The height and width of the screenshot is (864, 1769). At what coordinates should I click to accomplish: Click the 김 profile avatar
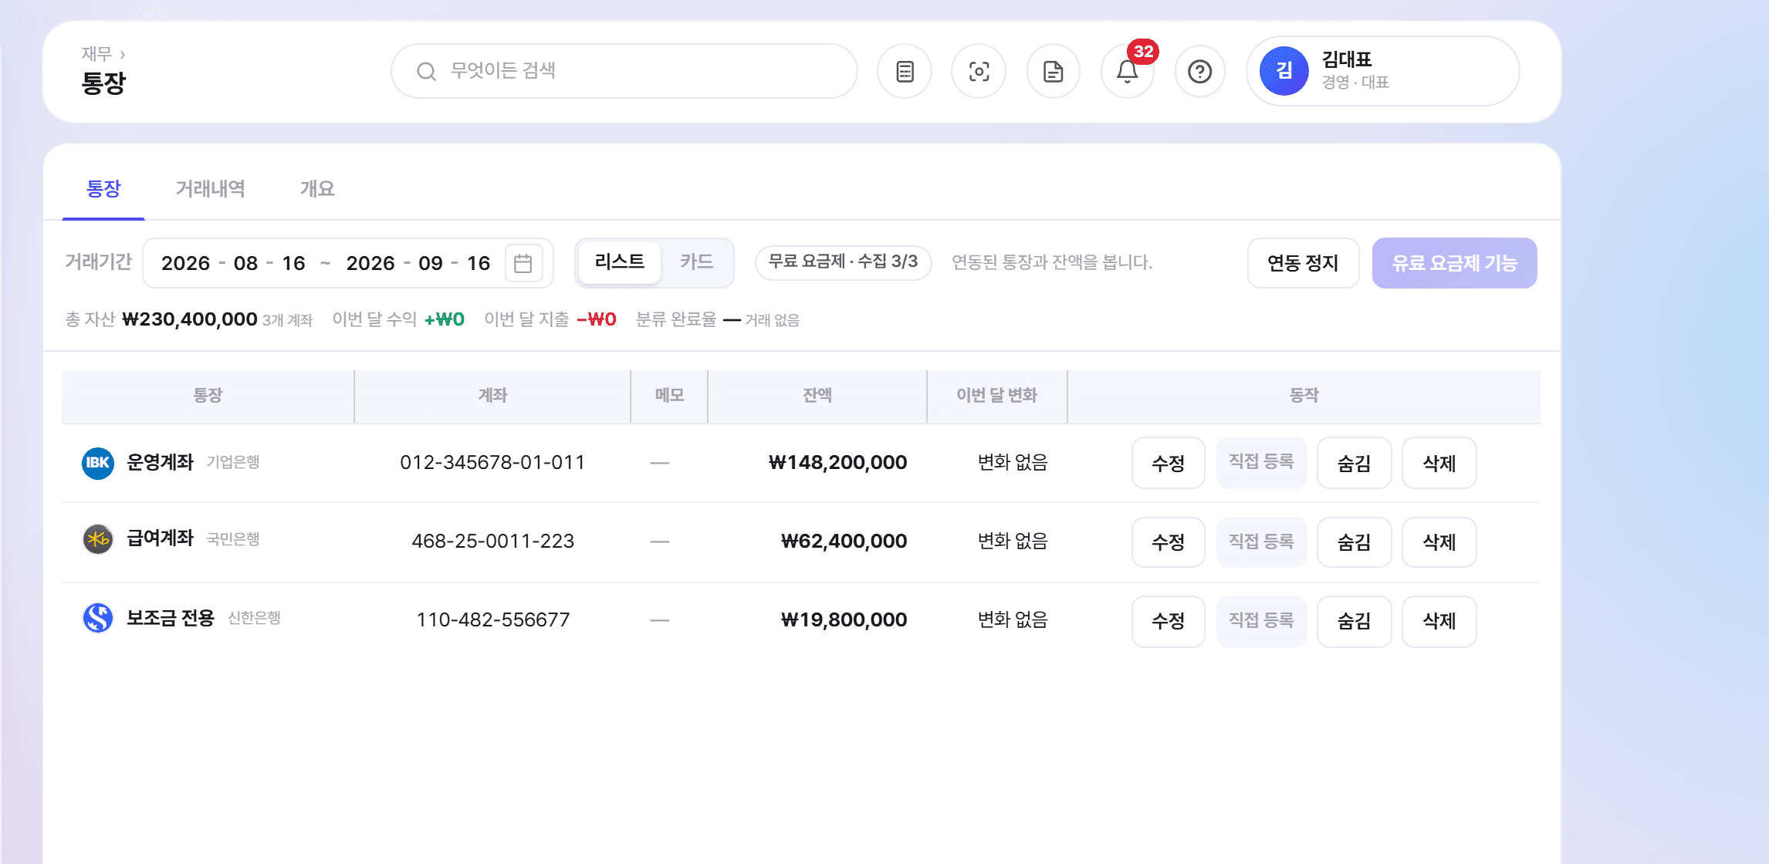coord(1284,71)
